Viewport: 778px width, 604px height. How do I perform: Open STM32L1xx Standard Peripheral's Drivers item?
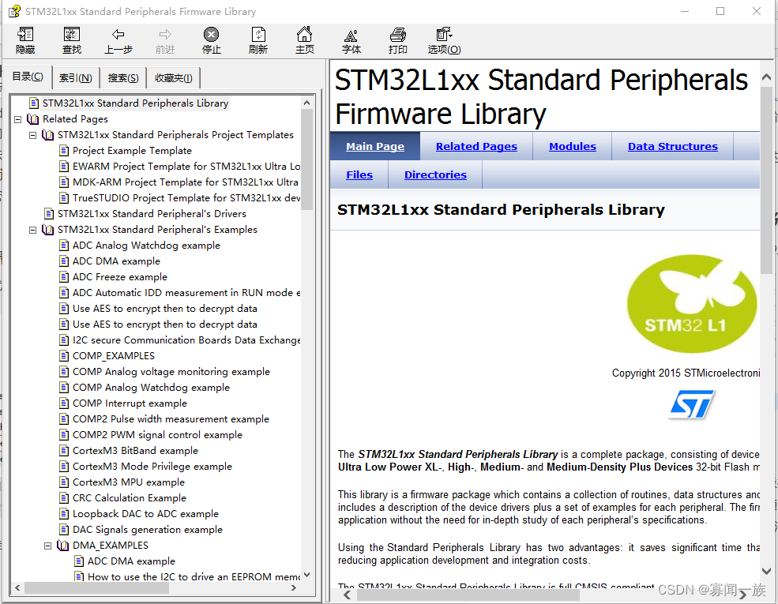(152, 214)
